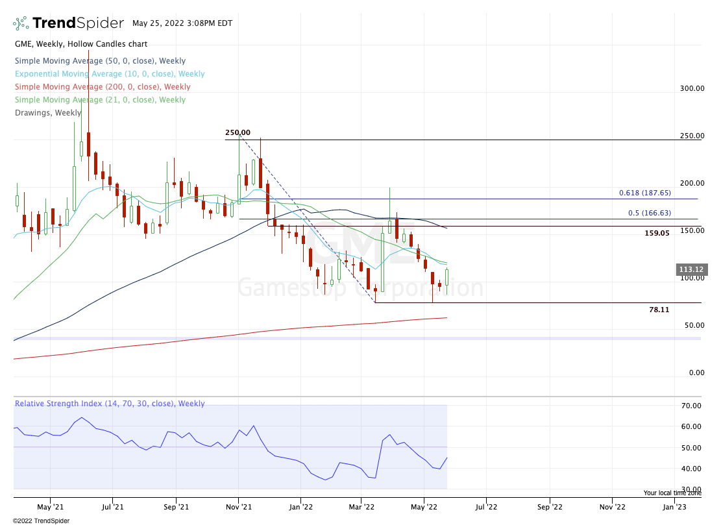Click the ©2022 TrendSpider copyright text
The height and width of the screenshot is (527, 721).
[x=41, y=521]
